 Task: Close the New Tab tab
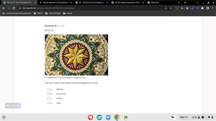(x=179, y=3)
